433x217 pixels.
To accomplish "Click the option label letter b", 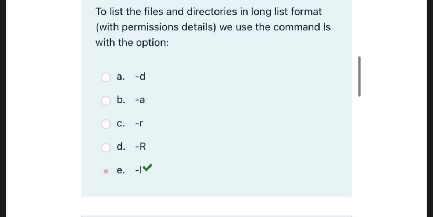I will click(x=120, y=100).
